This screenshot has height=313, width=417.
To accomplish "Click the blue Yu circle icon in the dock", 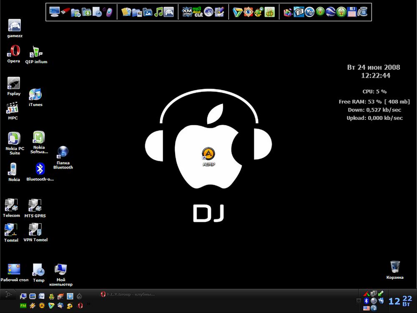I will (309, 12).
